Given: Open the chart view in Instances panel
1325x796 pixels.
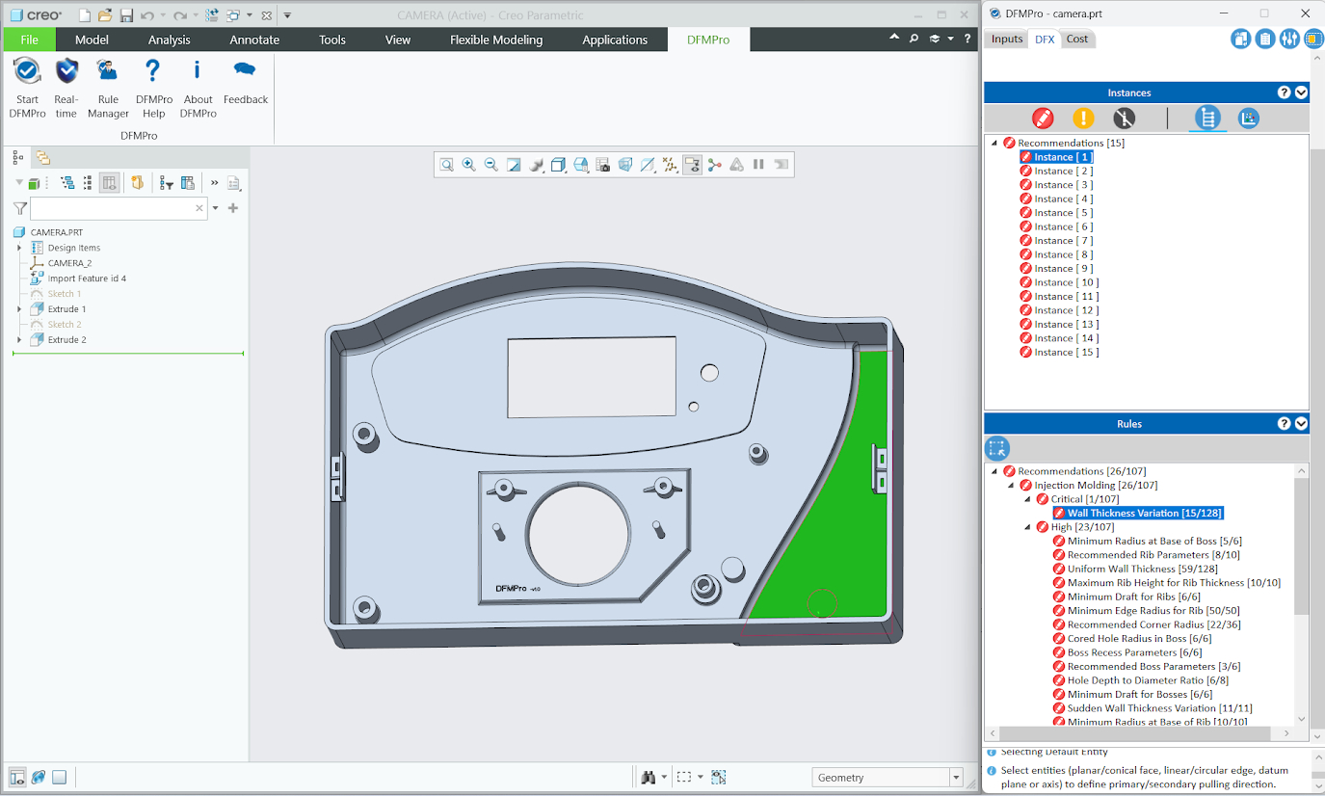Looking at the screenshot, I should pos(1248,119).
